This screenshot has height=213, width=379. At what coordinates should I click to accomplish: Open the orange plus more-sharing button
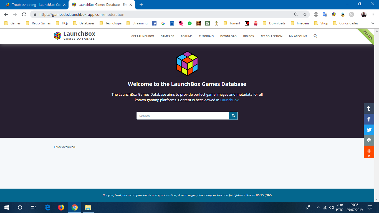[x=369, y=152]
